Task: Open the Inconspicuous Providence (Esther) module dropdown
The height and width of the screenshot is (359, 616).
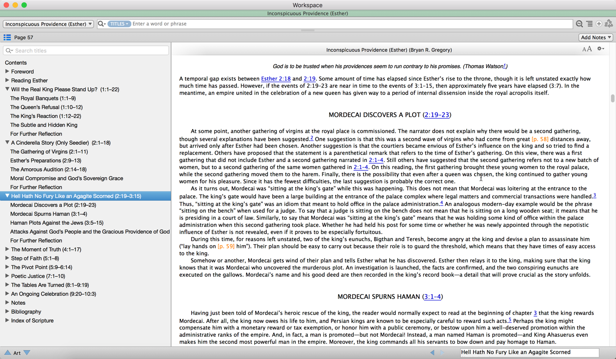Action: click(x=48, y=24)
